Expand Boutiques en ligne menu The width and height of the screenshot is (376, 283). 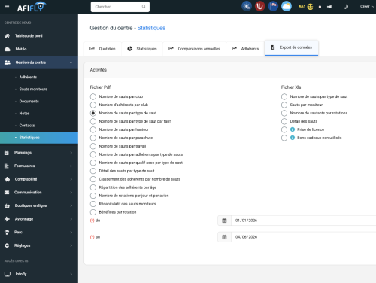pos(39,205)
